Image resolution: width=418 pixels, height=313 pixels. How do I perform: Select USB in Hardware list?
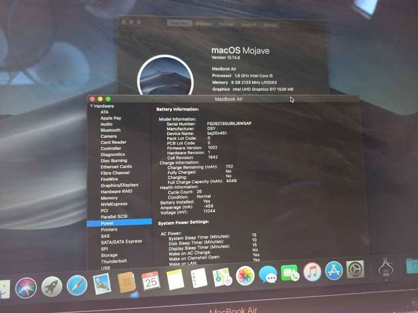tap(106, 268)
